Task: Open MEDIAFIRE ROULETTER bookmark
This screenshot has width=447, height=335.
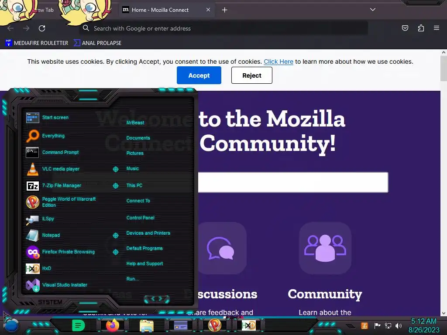Action: (x=37, y=43)
